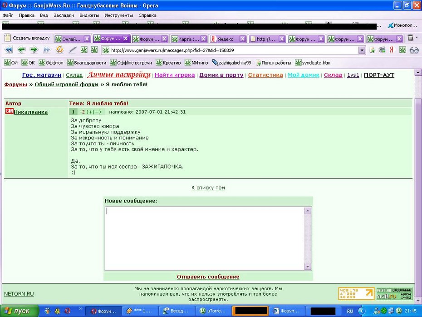Screen dimensions: 422x317
Task: Click Создать вкладку to open a new tab
Action: coord(27,38)
